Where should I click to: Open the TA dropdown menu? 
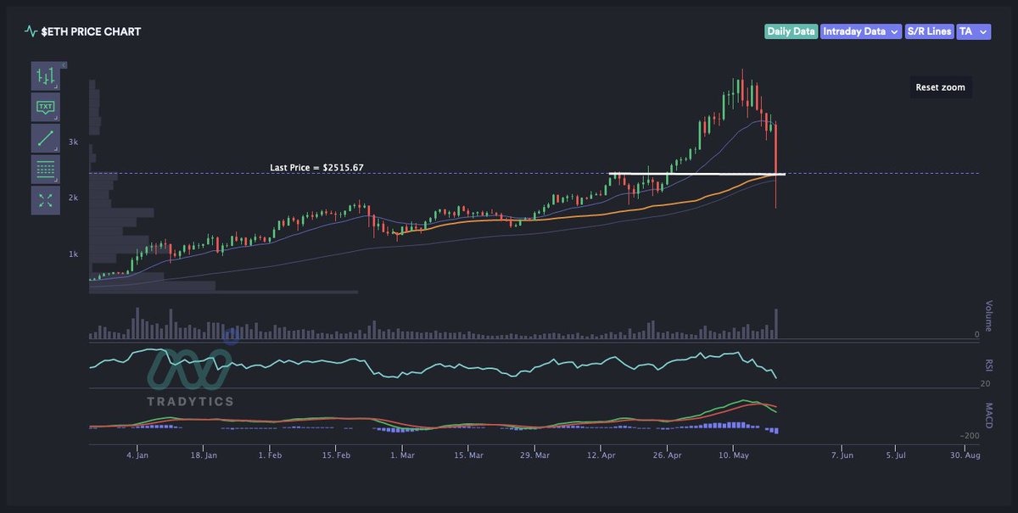click(973, 31)
